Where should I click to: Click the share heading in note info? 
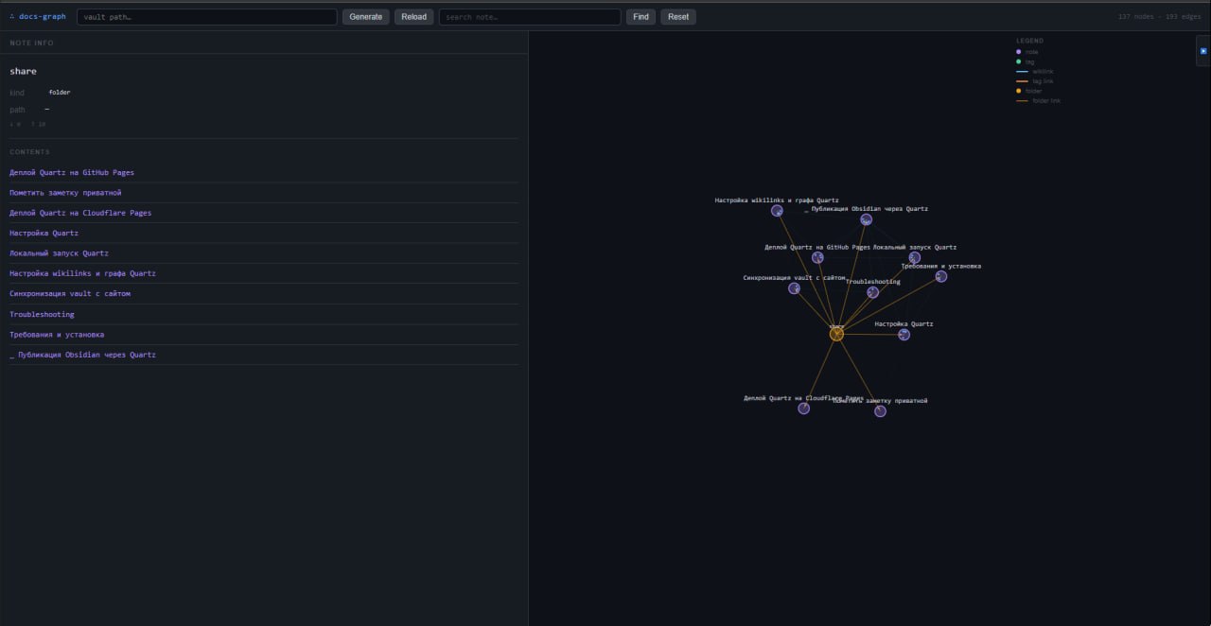click(24, 71)
